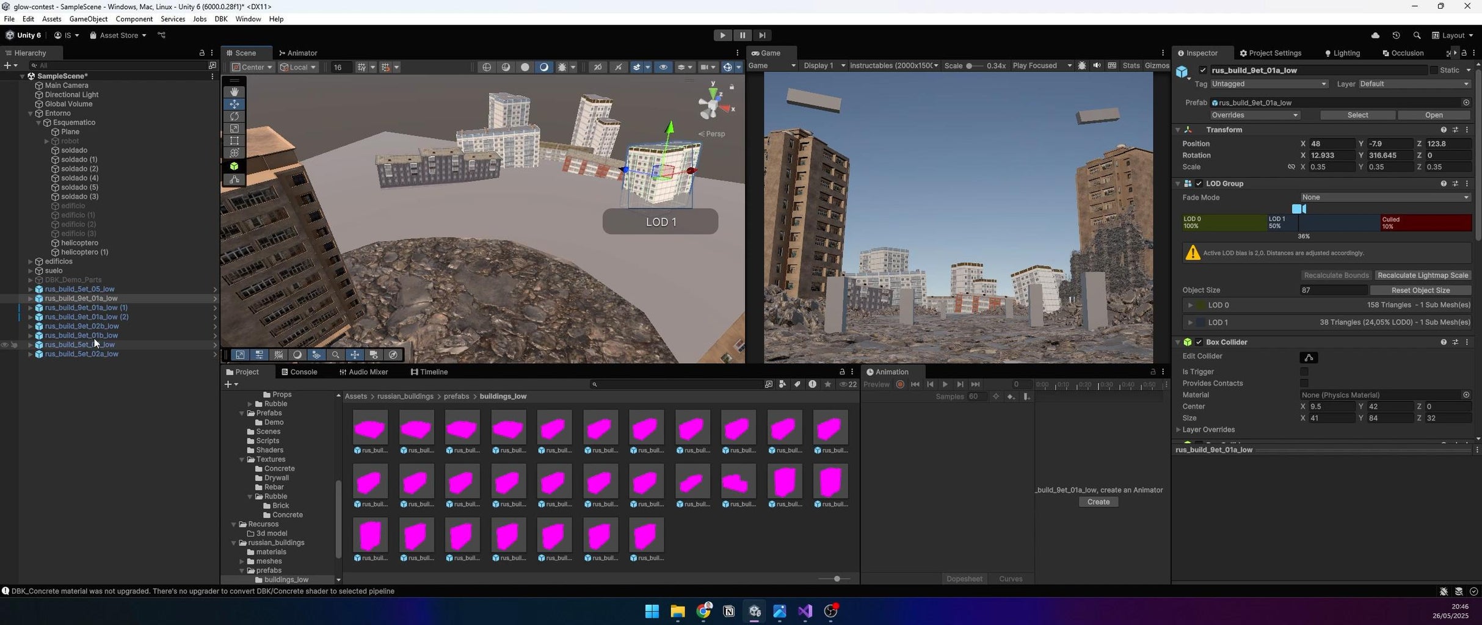The height and width of the screenshot is (625, 1482).
Task: Mute audio in Game view
Action: 1097,65
